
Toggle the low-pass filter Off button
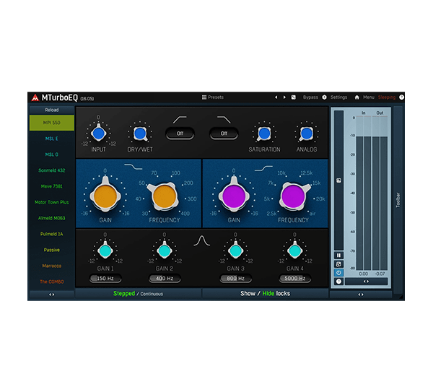click(x=224, y=134)
